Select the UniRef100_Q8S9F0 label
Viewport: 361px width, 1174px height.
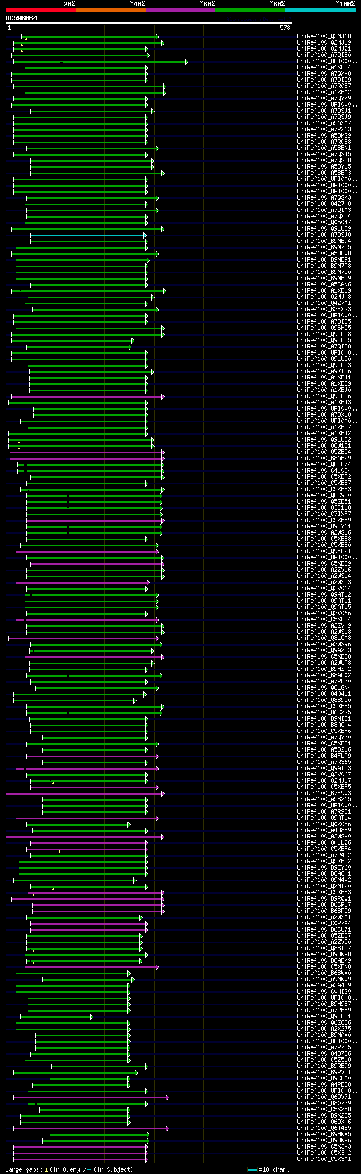324,496
